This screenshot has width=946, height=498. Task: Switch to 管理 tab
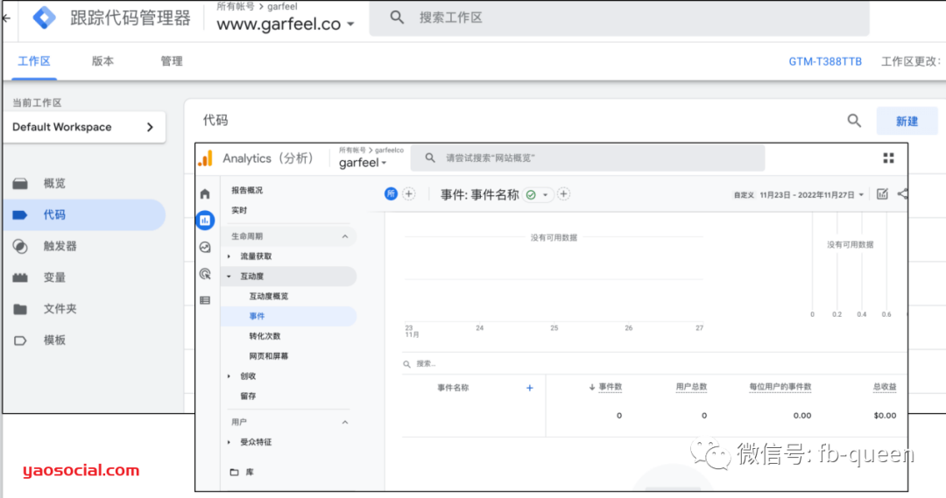point(172,61)
